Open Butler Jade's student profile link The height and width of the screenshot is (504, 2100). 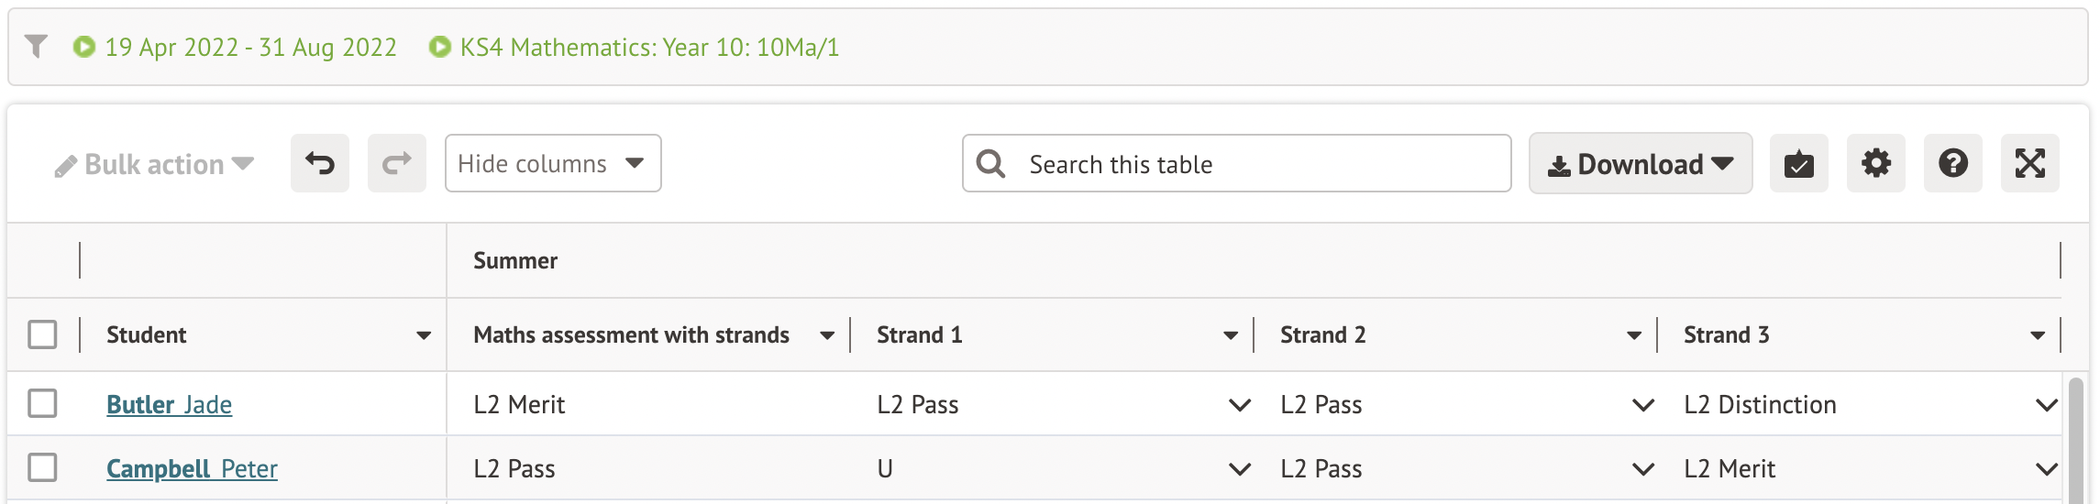170,405
